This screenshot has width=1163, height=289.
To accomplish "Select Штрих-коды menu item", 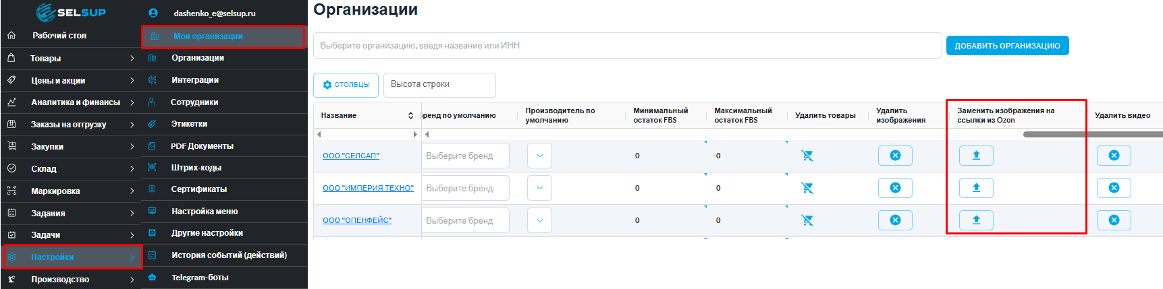I will click(x=196, y=168).
